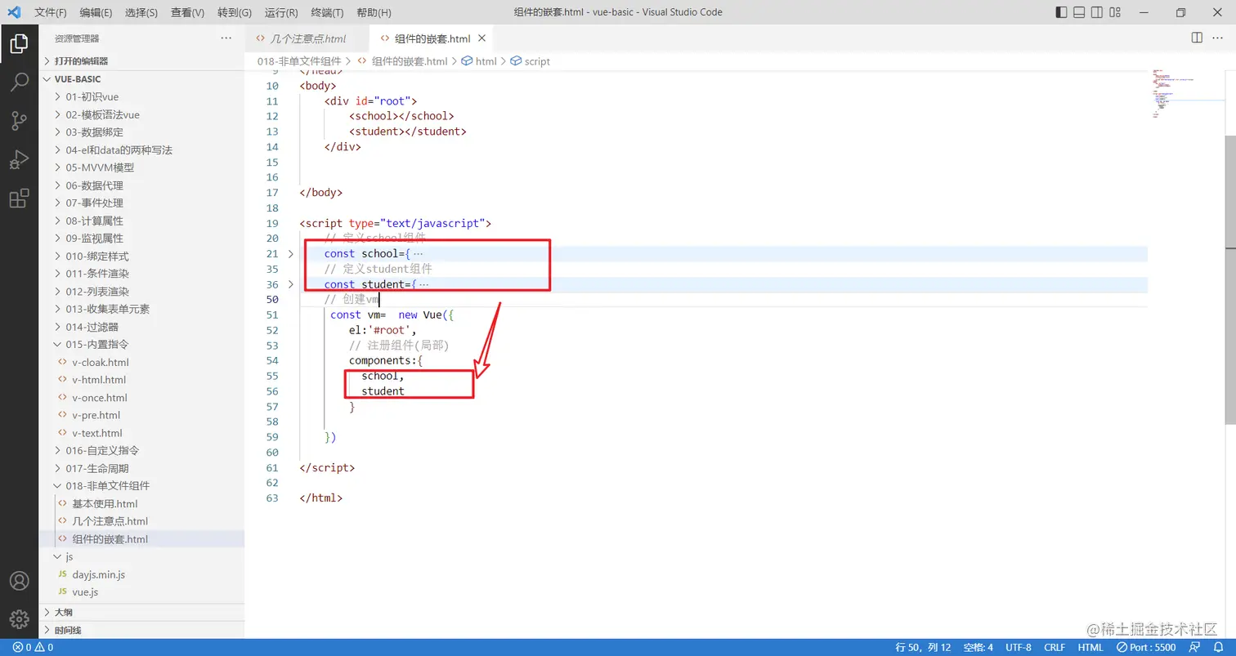Open vue.js file
The height and width of the screenshot is (656, 1236).
point(142,592)
